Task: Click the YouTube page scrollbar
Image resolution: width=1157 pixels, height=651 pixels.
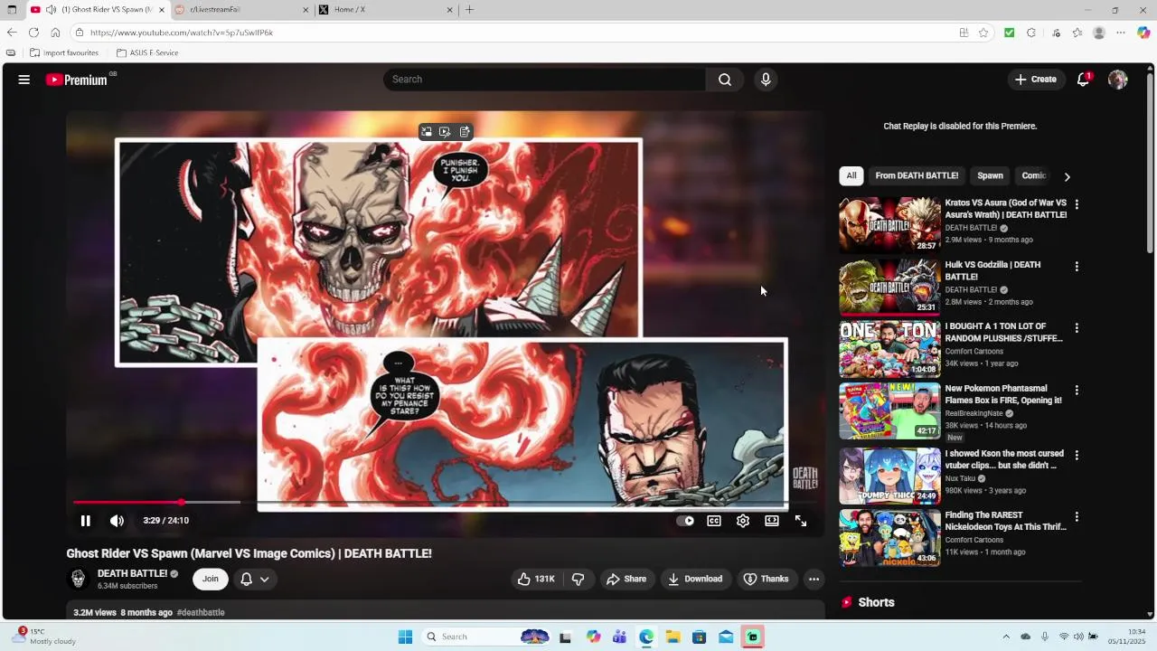Action: [x=1150, y=163]
